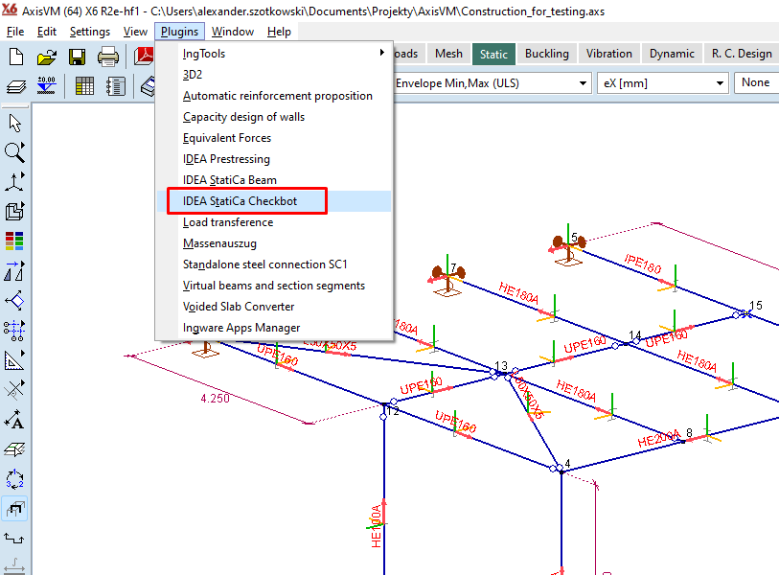The height and width of the screenshot is (575, 779).
Task: Open the None display mode dropdown
Action: click(x=757, y=82)
